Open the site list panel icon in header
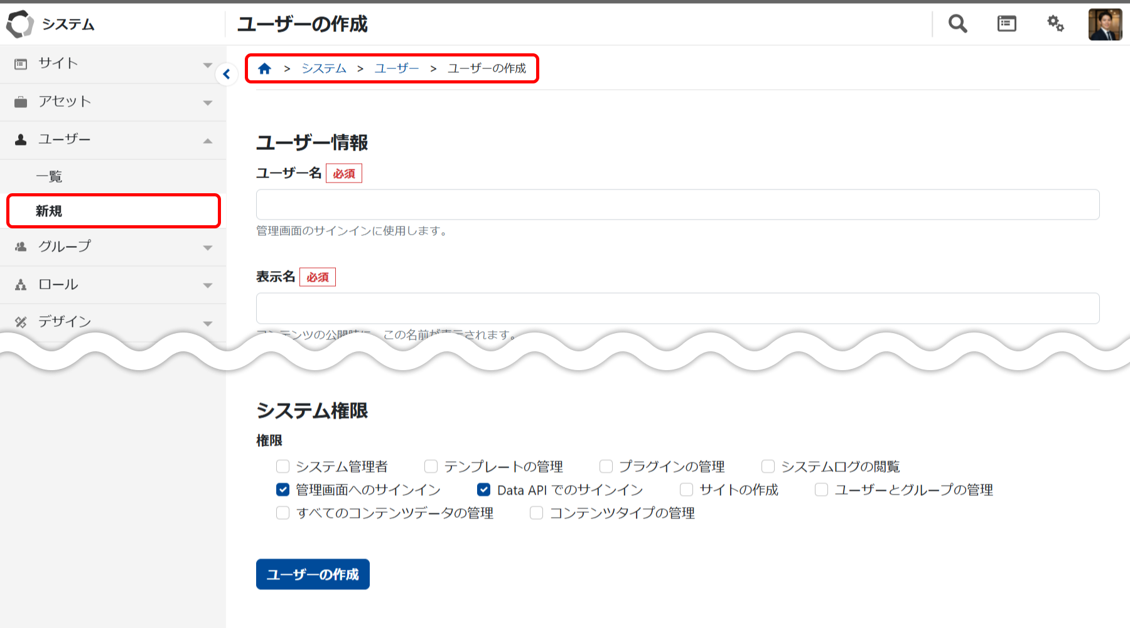The image size is (1130, 628). 1006,24
